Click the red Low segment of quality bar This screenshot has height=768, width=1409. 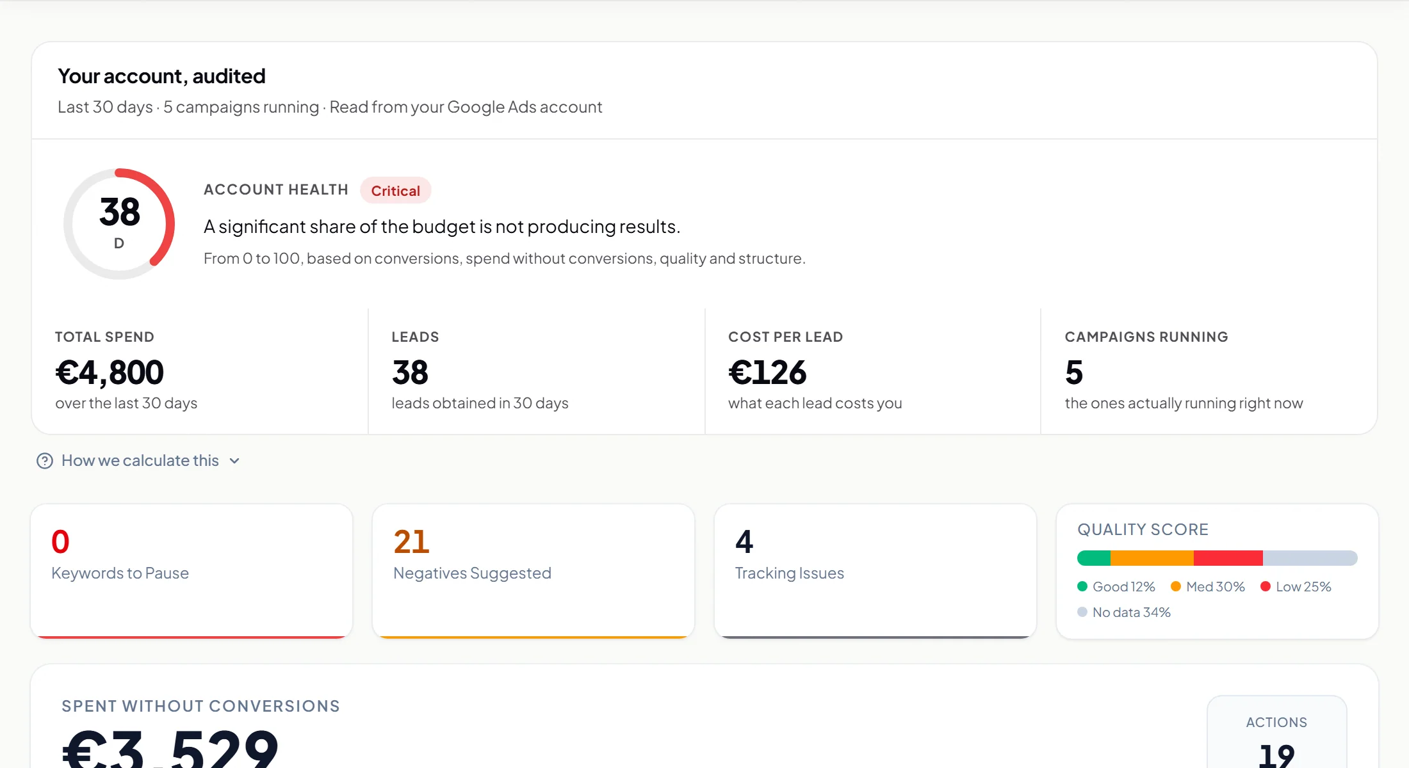click(x=1228, y=558)
